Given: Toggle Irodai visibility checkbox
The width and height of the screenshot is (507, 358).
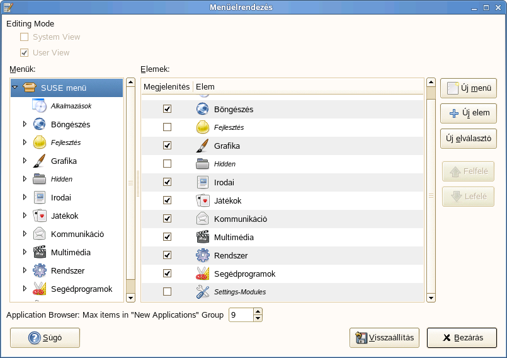Looking at the screenshot, I should pos(167,182).
